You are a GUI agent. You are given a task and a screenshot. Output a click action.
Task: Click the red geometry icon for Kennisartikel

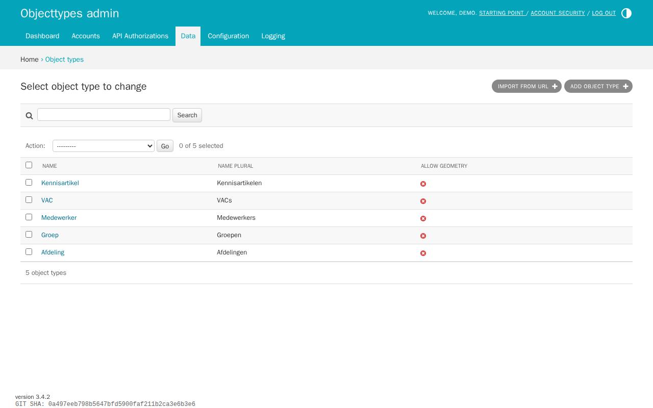pyautogui.click(x=423, y=184)
